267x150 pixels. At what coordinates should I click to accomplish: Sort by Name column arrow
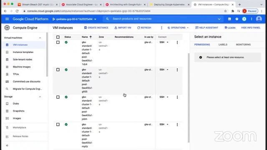[x=91, y=37]
